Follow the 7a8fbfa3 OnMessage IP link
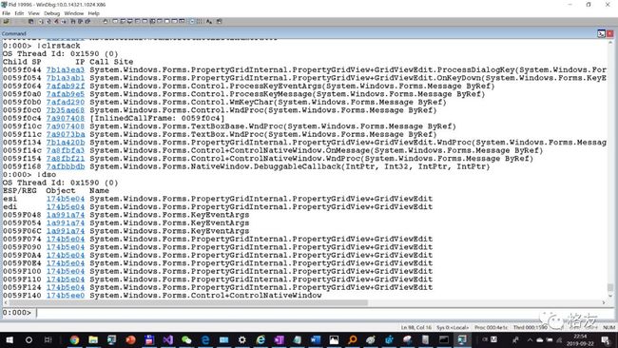Screen dimensions: 618x348 coord(66,150)
